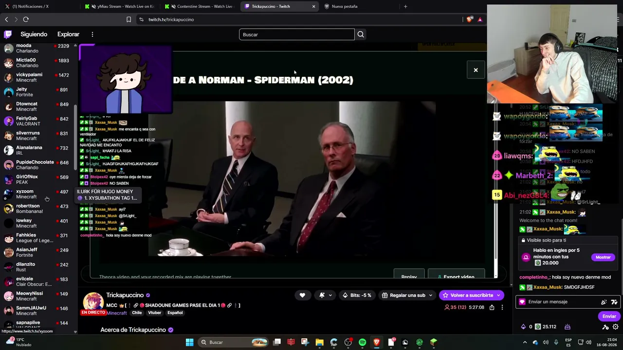Viewport: 623px width, 350px height.
Task: Open the ESP language indicator in tray
Action: pos(568,342)
